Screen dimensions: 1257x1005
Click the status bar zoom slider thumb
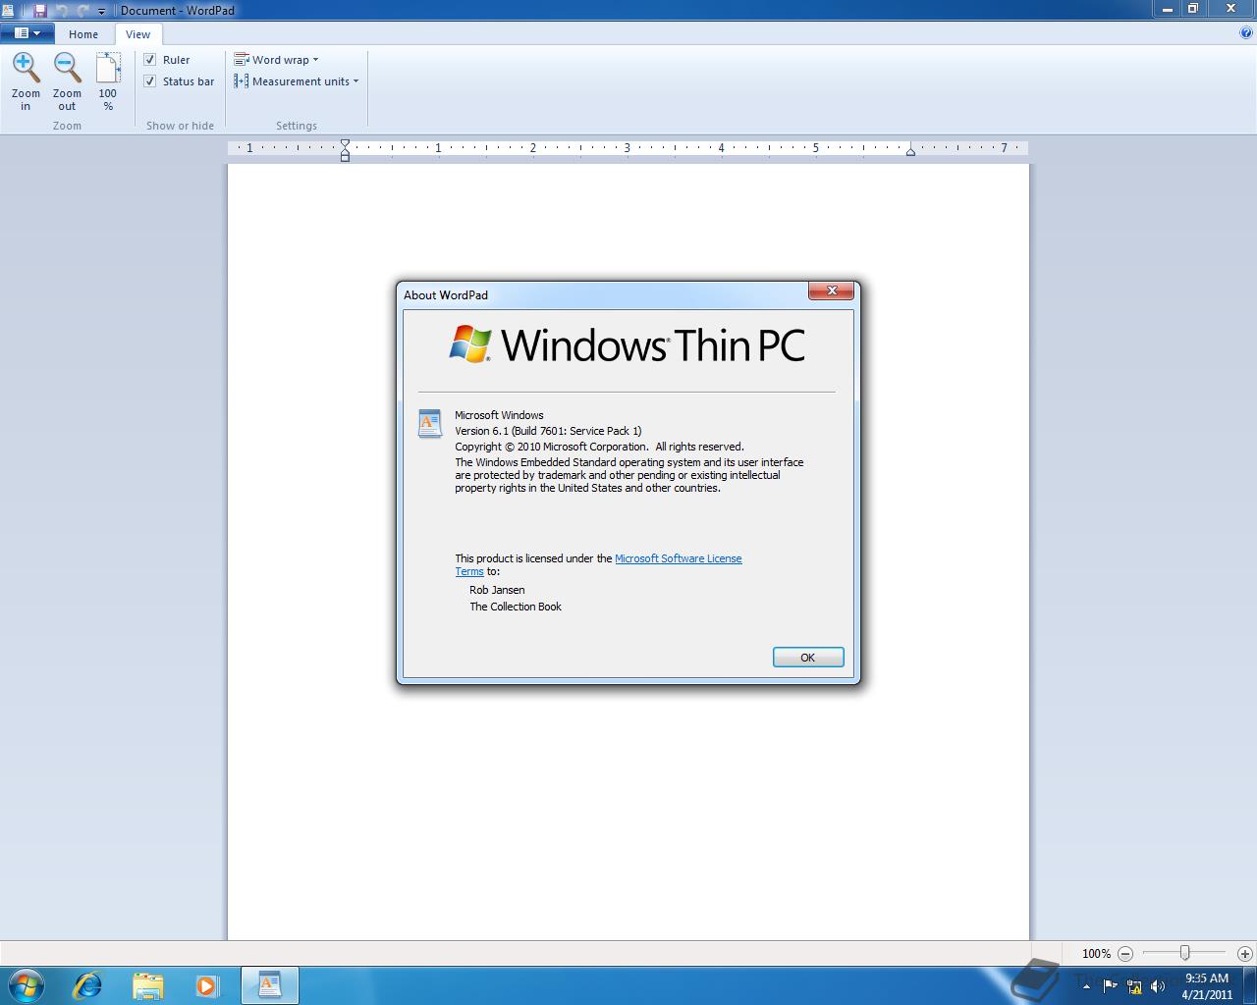[1185, 953]
